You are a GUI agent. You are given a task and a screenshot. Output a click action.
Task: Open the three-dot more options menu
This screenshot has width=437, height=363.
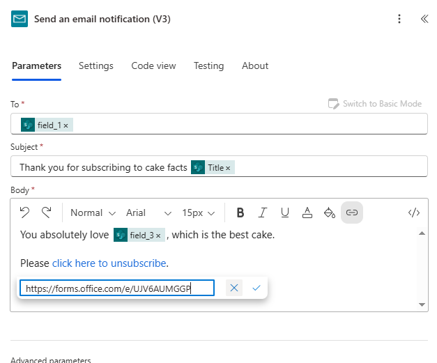coord(399,19)
